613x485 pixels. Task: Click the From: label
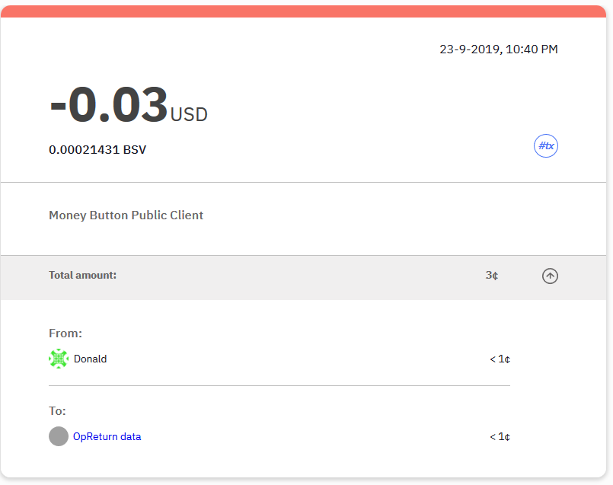[x=65, y=333]
